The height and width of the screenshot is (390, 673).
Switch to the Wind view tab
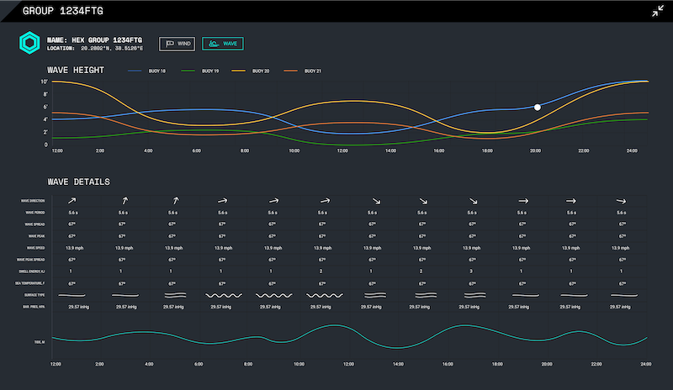coord(178,43)
